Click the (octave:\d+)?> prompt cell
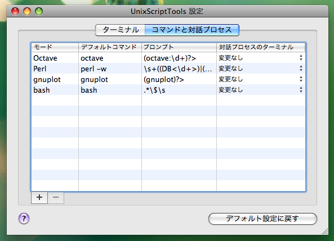The image size is (334, 241). pos(179,58)
